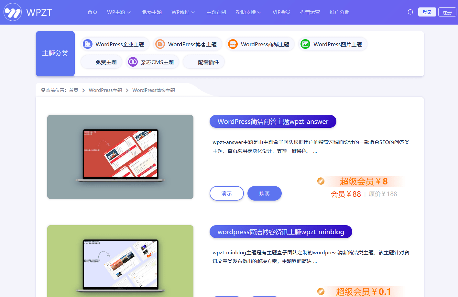Open 推广分佣 menu item
Viewport: 458px width, 297px height.
pos(340,12)
